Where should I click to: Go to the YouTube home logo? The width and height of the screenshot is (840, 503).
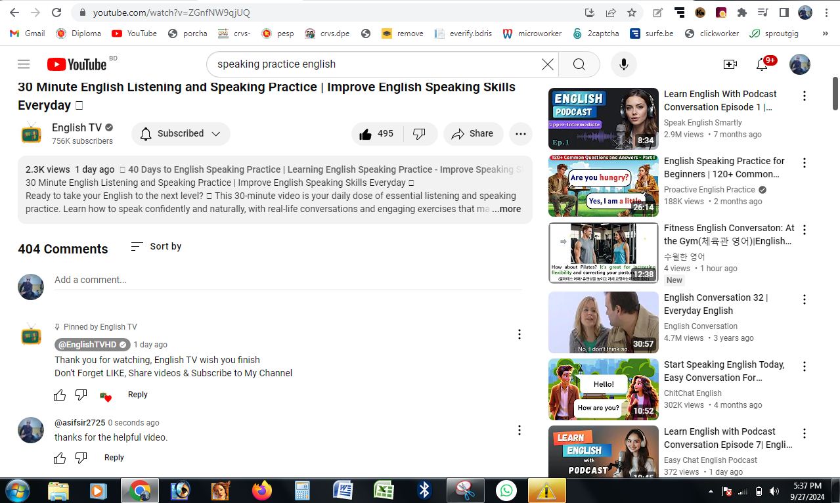click(x=77, y=64)
